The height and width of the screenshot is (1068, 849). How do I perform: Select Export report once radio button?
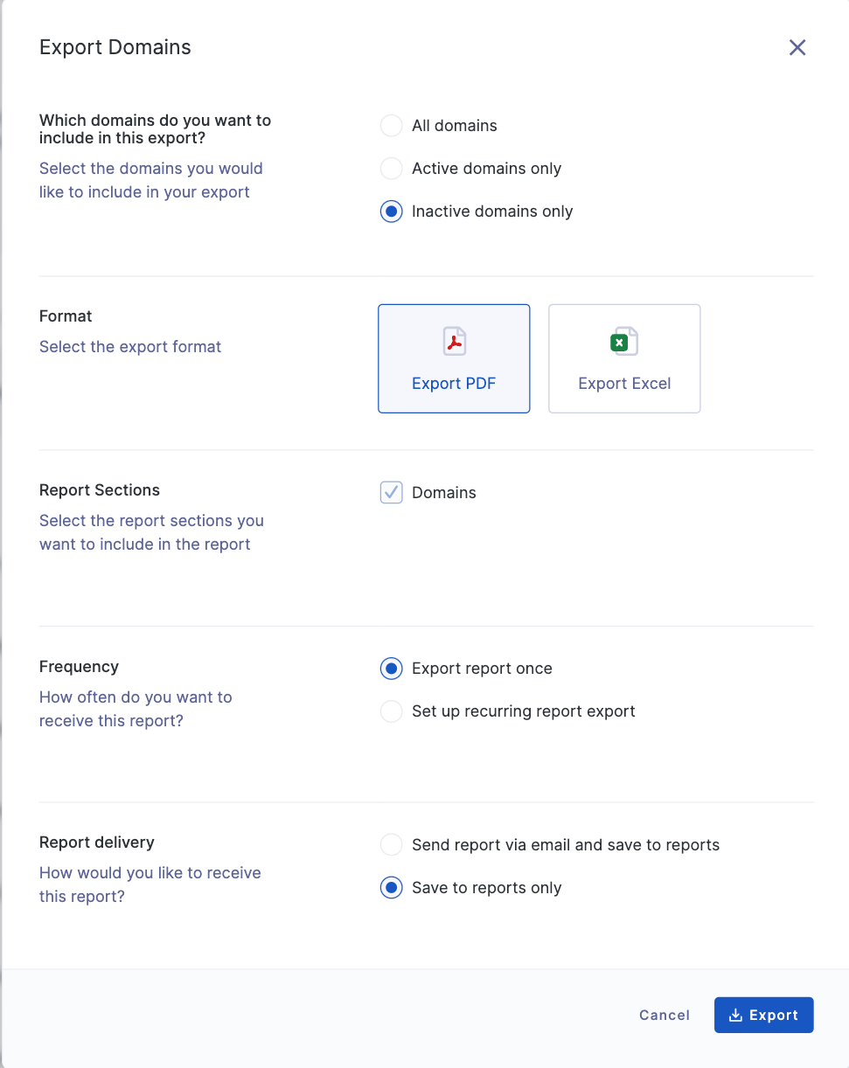[x=391, y=669]
